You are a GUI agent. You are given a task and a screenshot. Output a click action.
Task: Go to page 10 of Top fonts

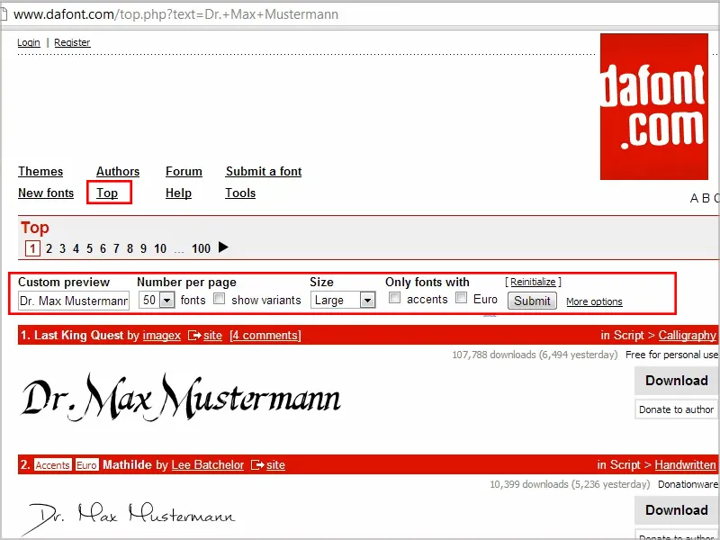(x=160, y=248)
